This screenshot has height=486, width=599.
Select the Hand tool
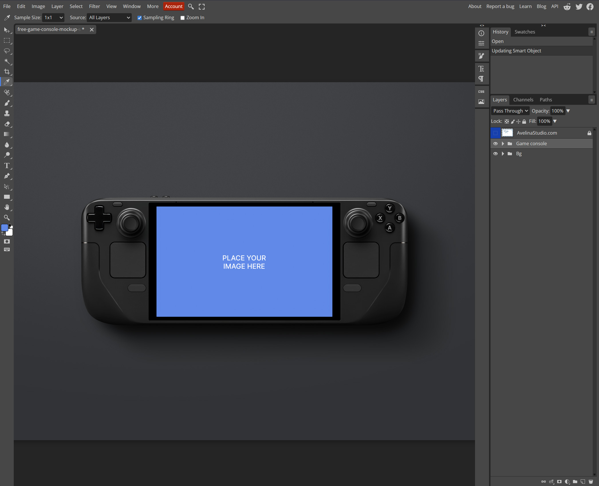click(7, 207)
